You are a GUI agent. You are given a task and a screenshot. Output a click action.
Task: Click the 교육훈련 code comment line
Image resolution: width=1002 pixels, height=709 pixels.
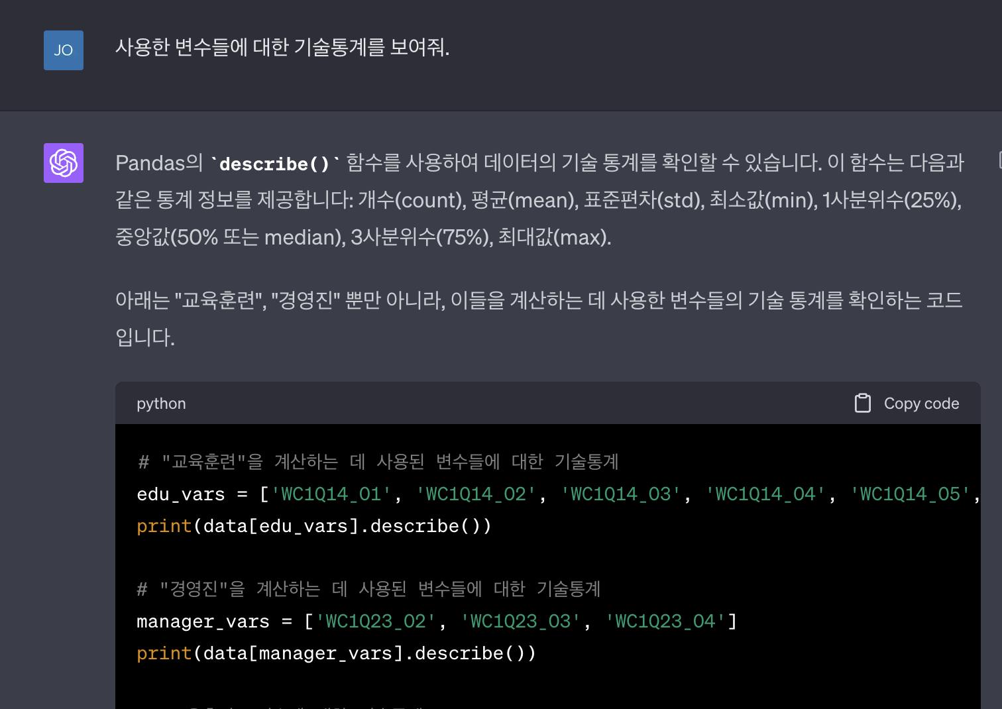(378, 462)
